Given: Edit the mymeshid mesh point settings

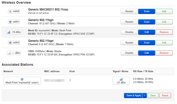Looking at the screenshot, I should click(146, 32).
